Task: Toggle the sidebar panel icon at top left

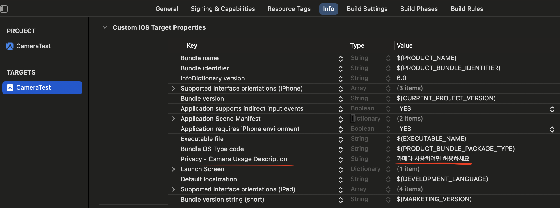Action: [x=4, y=9]
